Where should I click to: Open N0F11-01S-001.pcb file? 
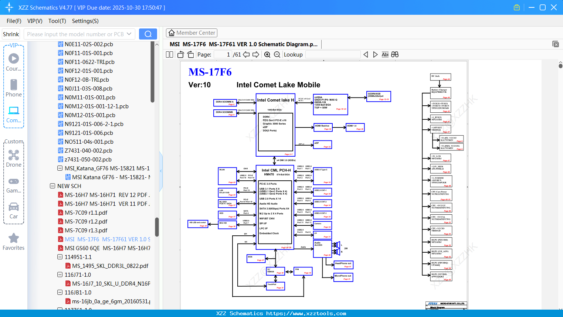pyautogui.click(x=89, y=53)
